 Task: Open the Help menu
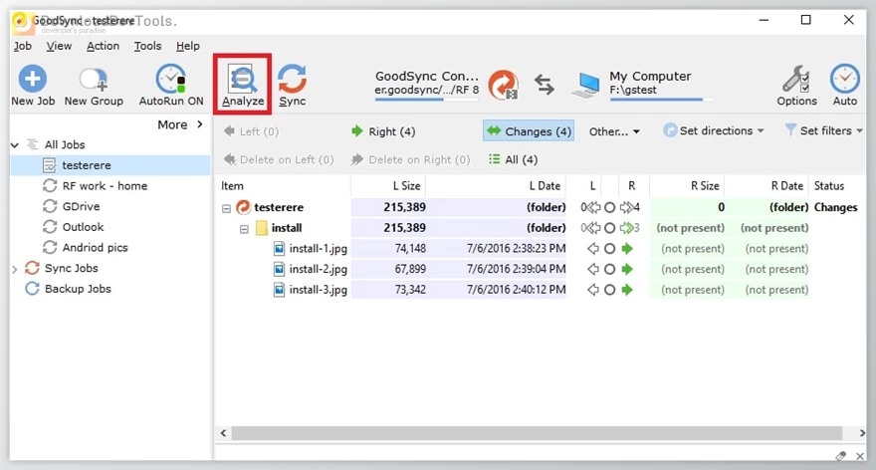(x=188, y=46)
